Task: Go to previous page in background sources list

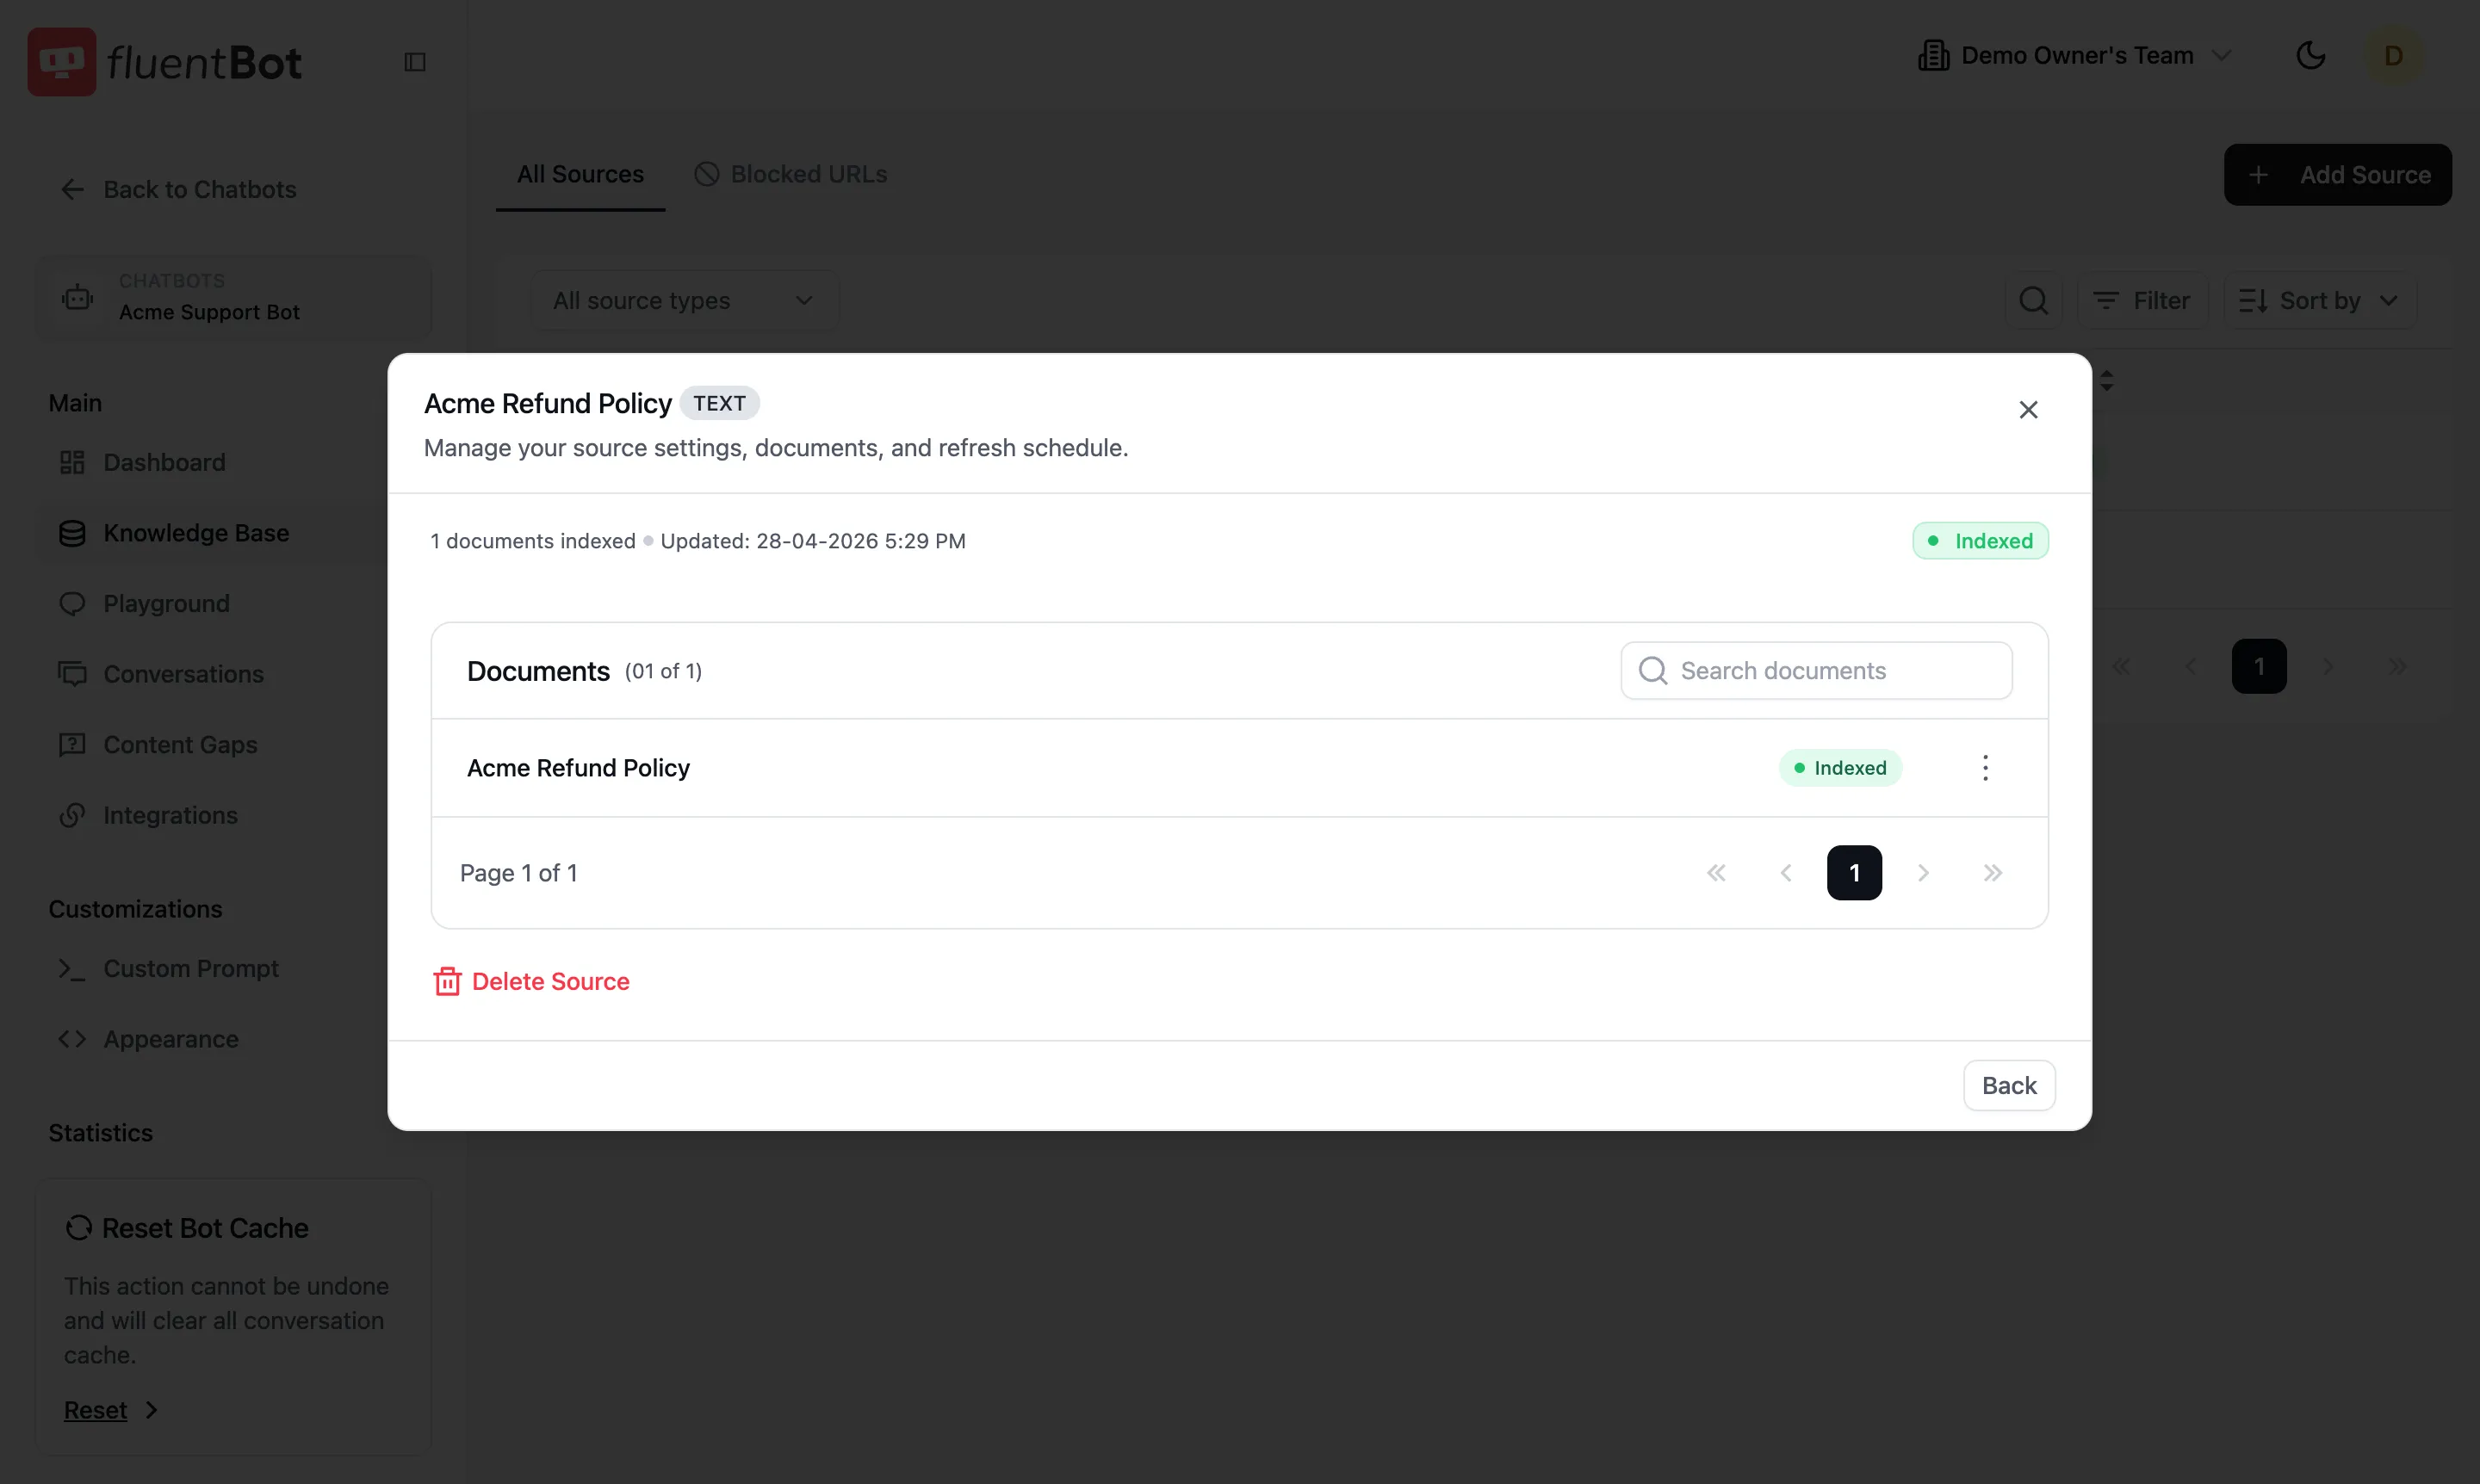Action: (2191, 667)
